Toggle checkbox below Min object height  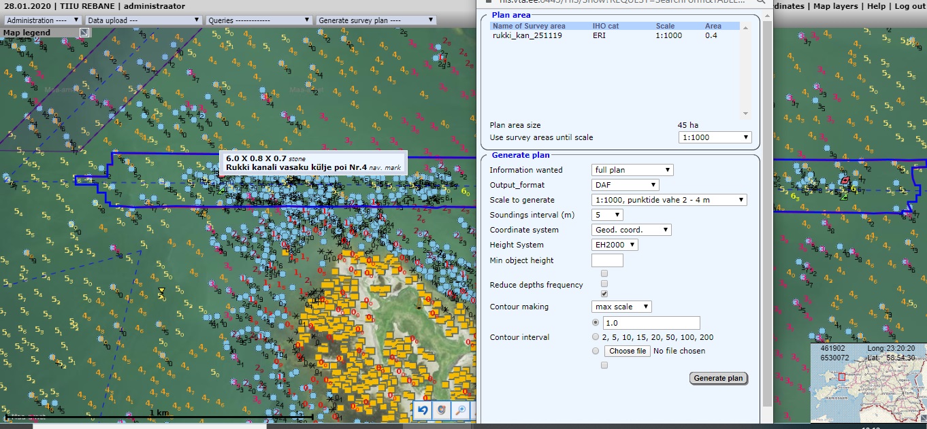[x=604, y=273]
